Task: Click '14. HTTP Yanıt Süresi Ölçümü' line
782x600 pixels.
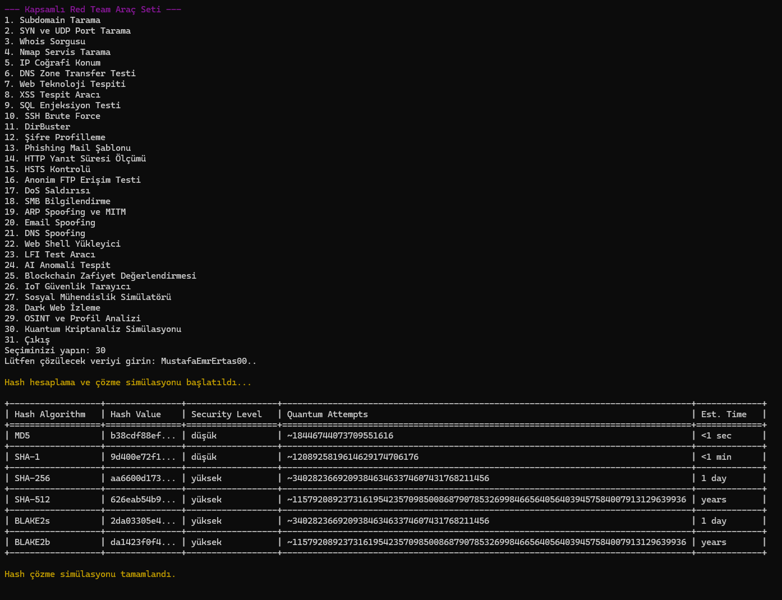Action: point(75,159)
